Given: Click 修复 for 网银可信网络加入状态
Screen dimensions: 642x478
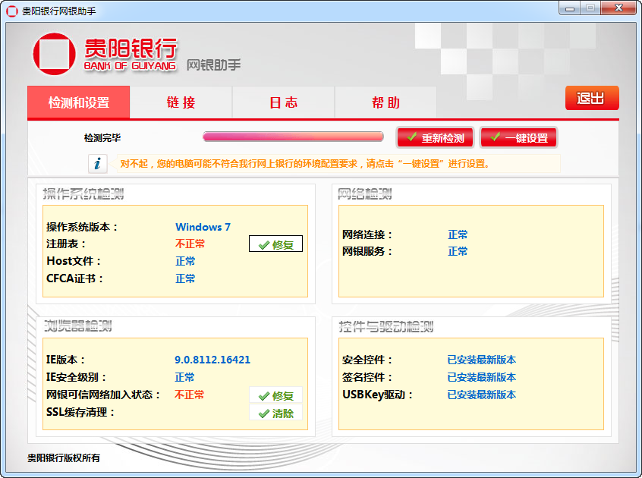Looking at the screenshot, I should point(276,395).
